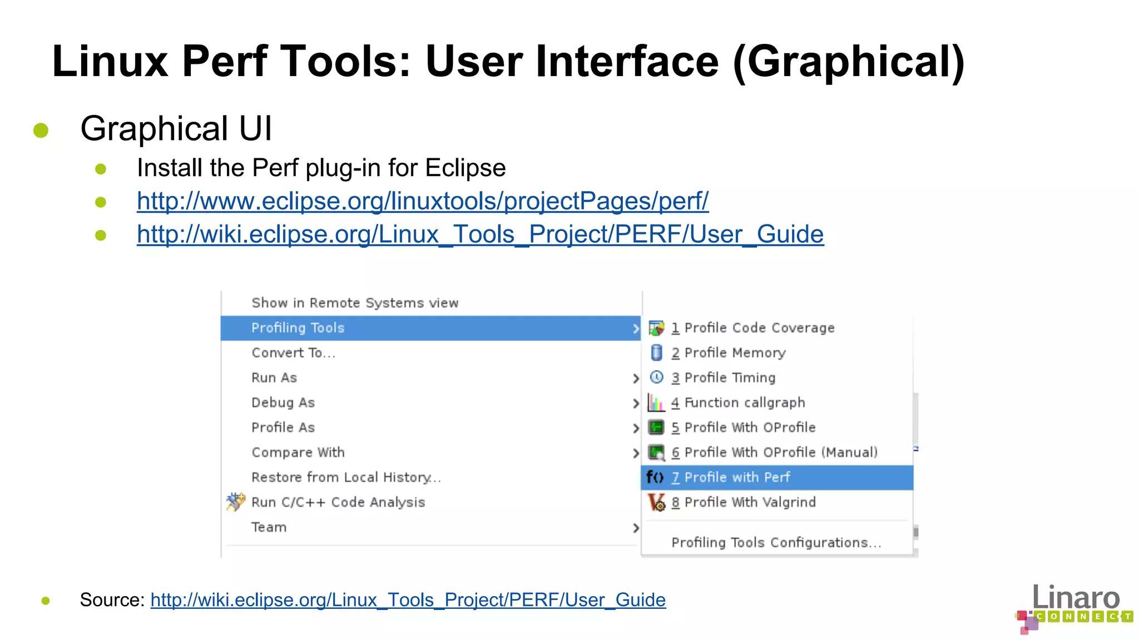Click the Profile As menu label

pos(283,428)
